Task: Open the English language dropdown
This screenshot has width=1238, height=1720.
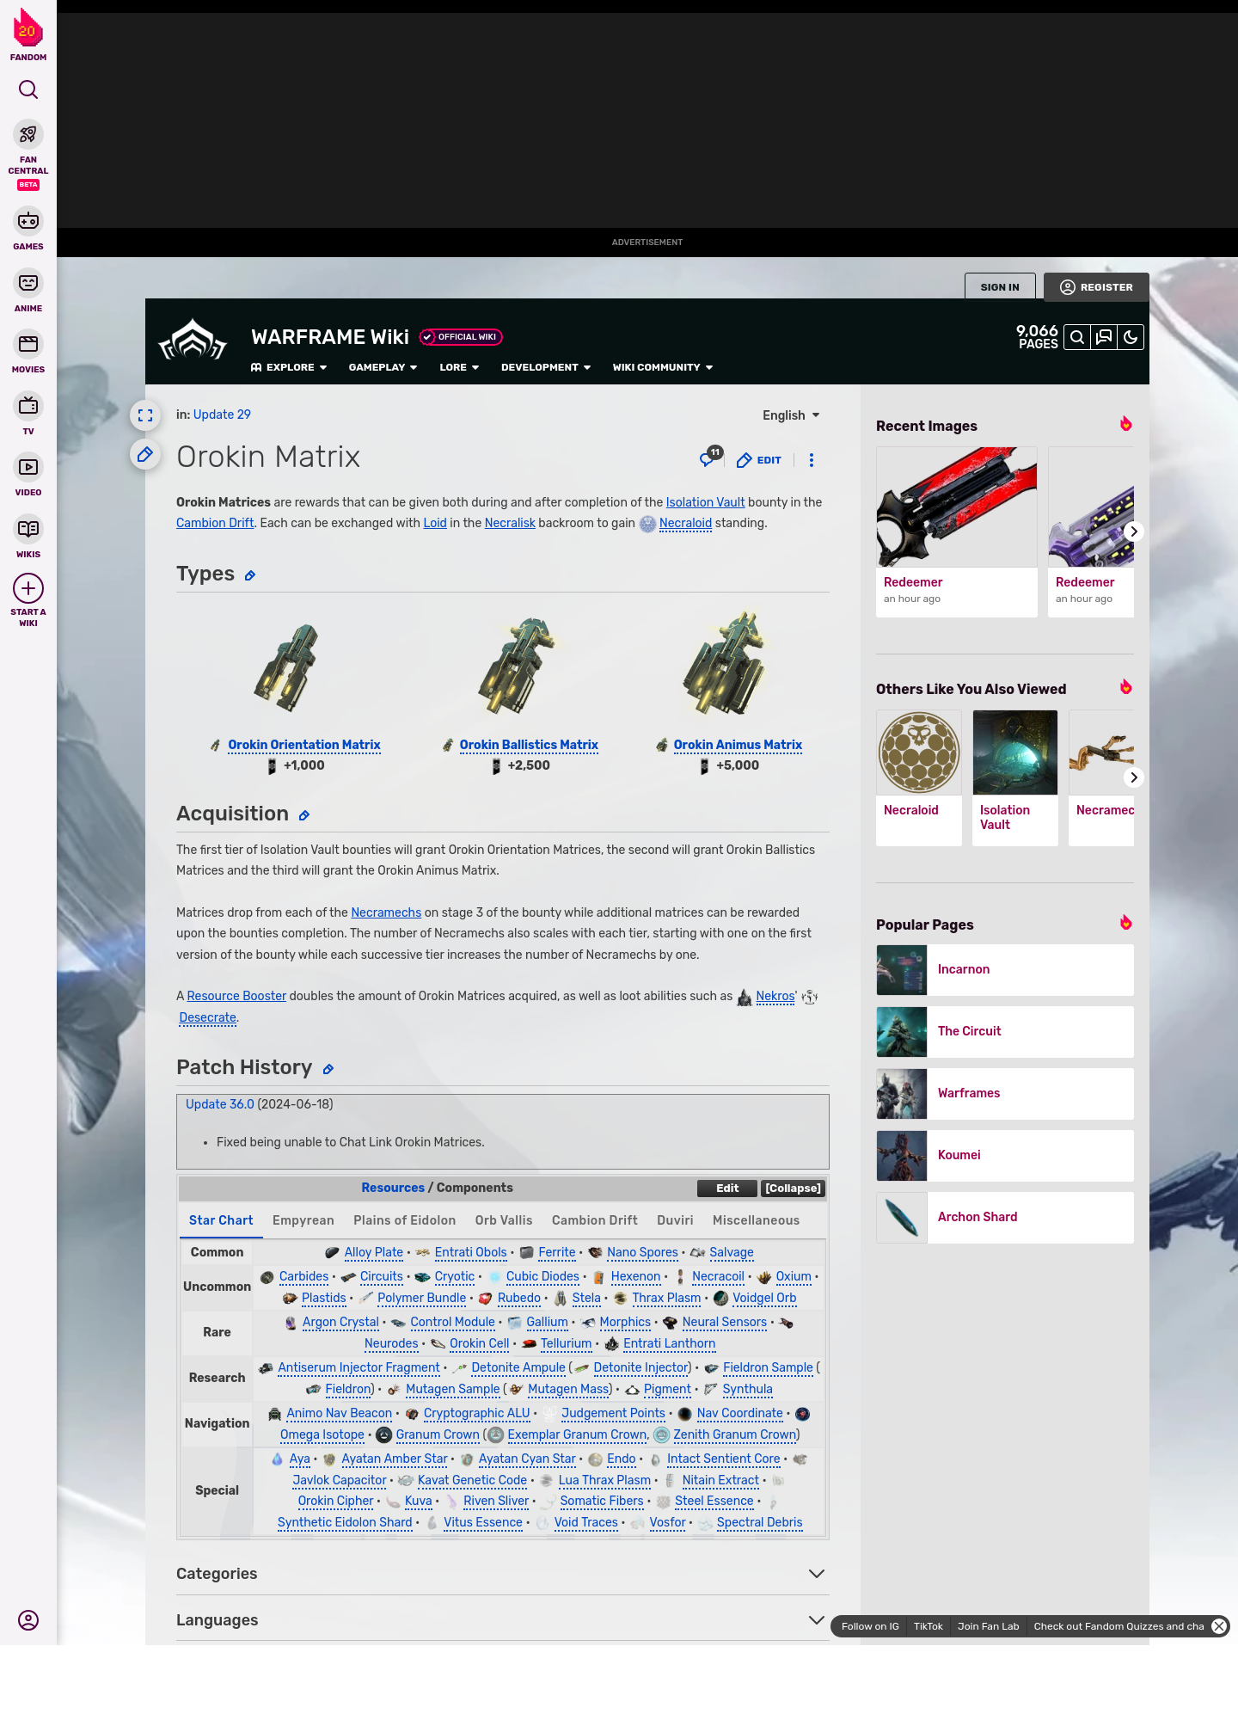Action: [x=791, y=415]
